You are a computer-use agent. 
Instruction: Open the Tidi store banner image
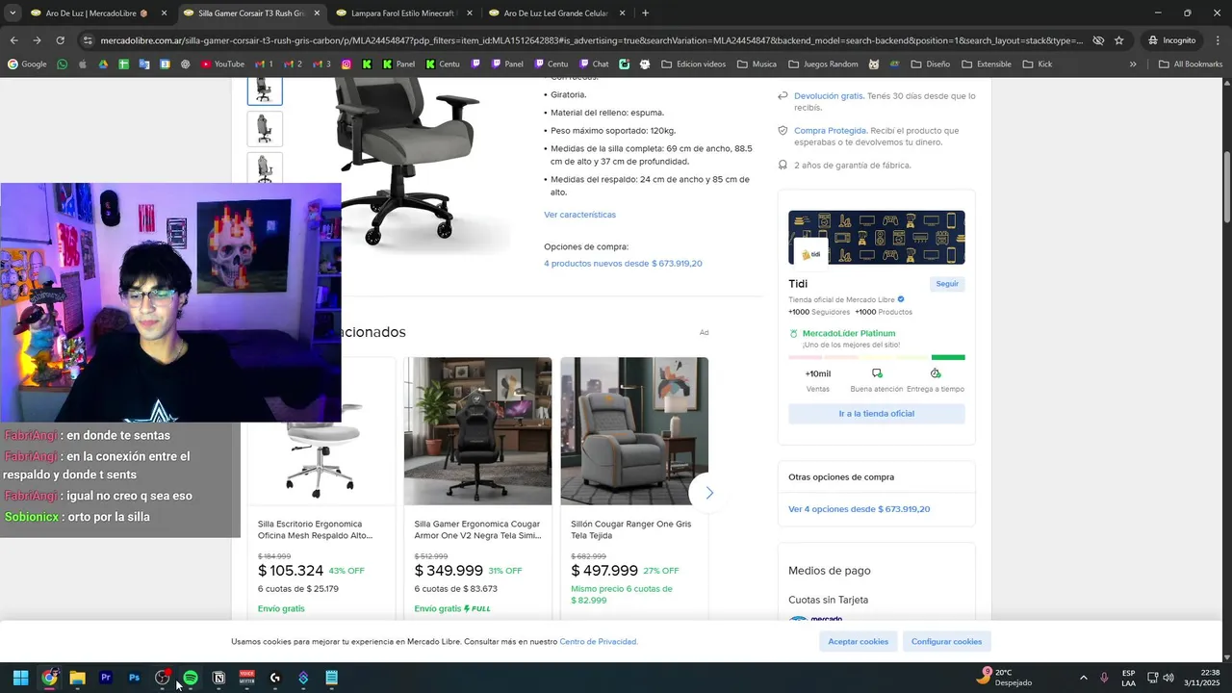[x=876, y=237]
